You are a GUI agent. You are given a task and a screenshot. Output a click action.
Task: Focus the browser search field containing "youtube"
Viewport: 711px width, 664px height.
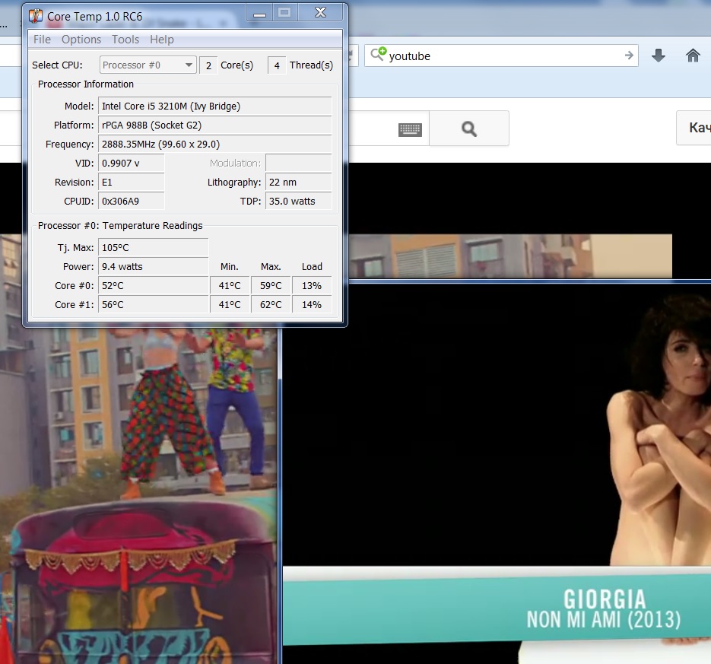click(x=502, y=56)
